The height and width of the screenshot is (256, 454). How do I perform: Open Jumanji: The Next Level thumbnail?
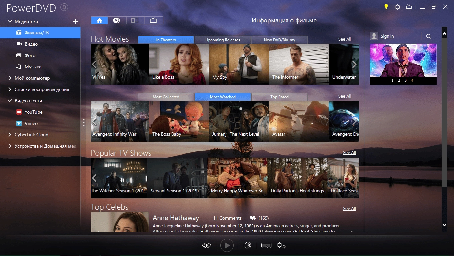pyautogui.click(x=239, y=121)
